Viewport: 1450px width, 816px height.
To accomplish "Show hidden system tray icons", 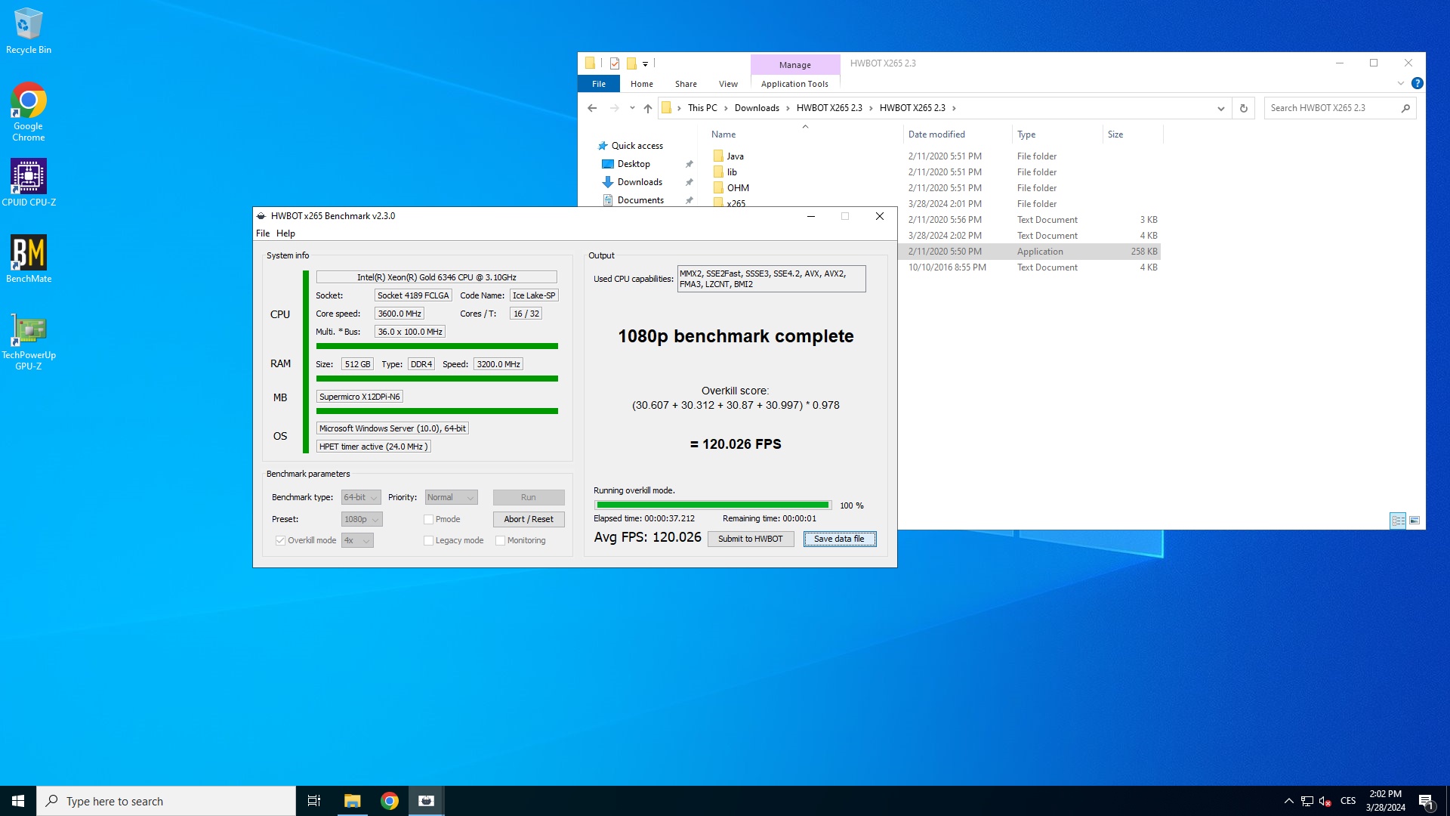I will point(1289,801).
